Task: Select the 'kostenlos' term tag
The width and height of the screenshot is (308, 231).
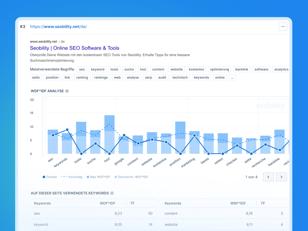Action: (196, 69)
